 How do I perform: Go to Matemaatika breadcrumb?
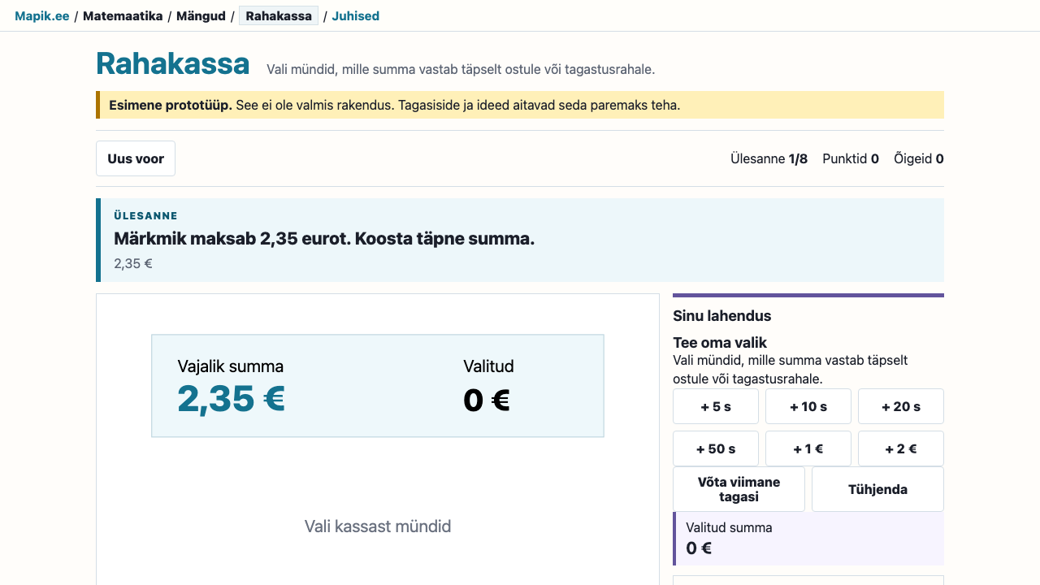[x=123, y=16]
